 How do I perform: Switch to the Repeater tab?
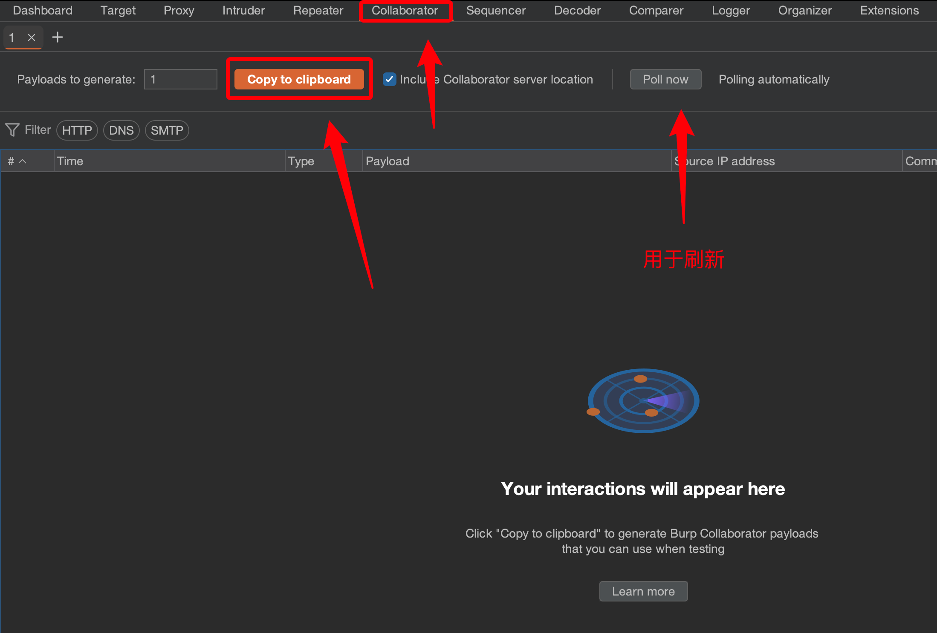[318, 11]
